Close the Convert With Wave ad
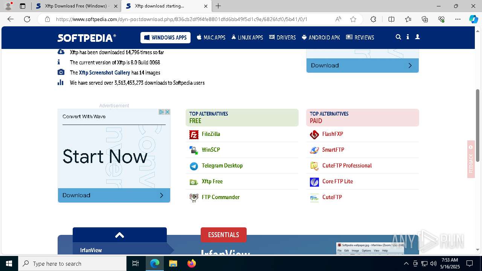Image resolution: width=482 pixels, height=271 pixels. (167, 112)
